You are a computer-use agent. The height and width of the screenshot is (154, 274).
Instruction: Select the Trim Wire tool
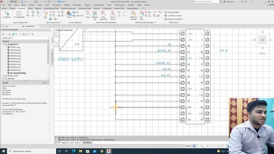point(141,15)
